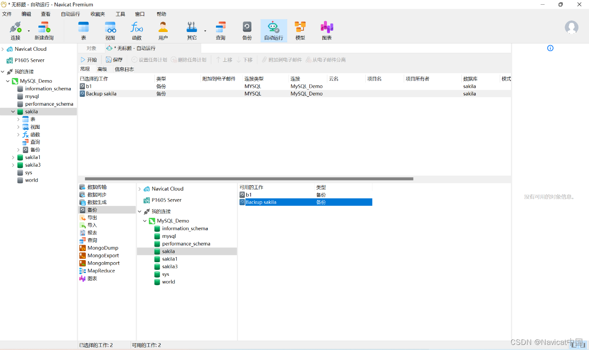Select Backup sakila in the available jobs list
Image resolution: width=589 pixels, height=350 pixels.
coord(306,202)
